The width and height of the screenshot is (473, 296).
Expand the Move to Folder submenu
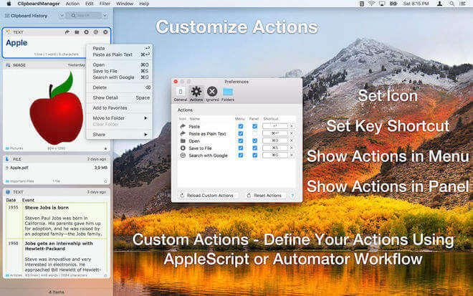coord(120,118)
